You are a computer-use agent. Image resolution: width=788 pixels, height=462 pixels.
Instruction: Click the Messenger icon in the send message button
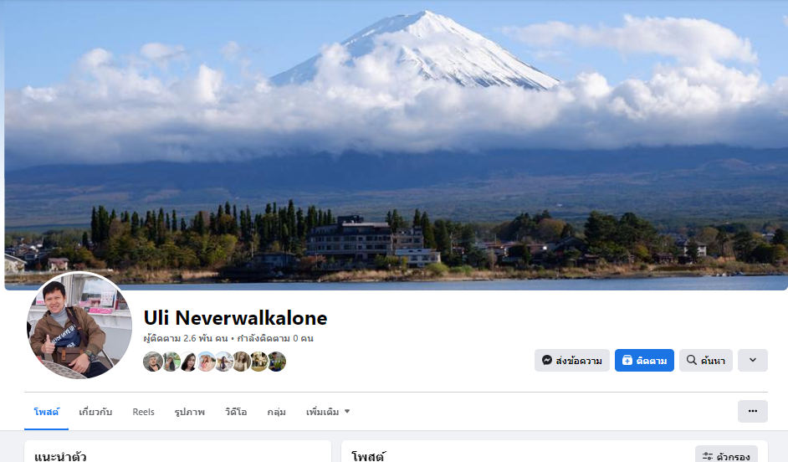[x=547, y=361]
